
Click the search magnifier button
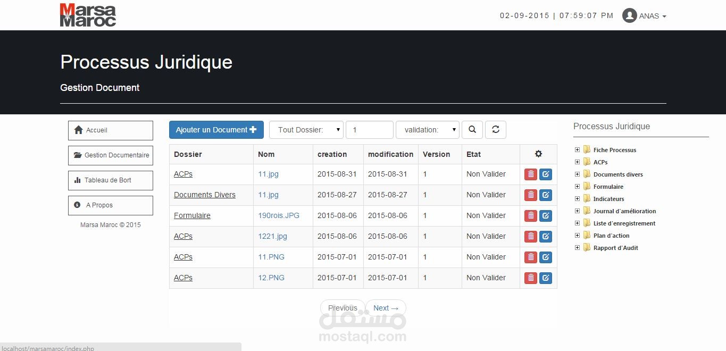click(x=472, y=130)
